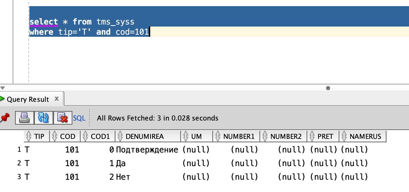This screenshot has height=192, width=409.
Task: Click the splitter handle dot above the result panel
Action: click(328, 88)
